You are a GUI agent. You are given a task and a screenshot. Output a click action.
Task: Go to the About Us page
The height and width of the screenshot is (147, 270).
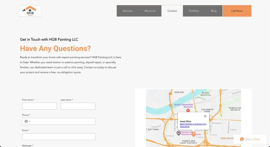tap(150, 11)
